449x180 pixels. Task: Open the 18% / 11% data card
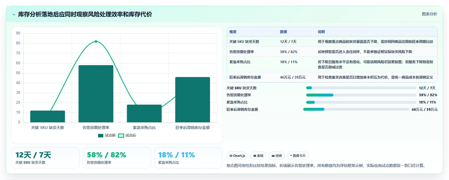[188, 158]
